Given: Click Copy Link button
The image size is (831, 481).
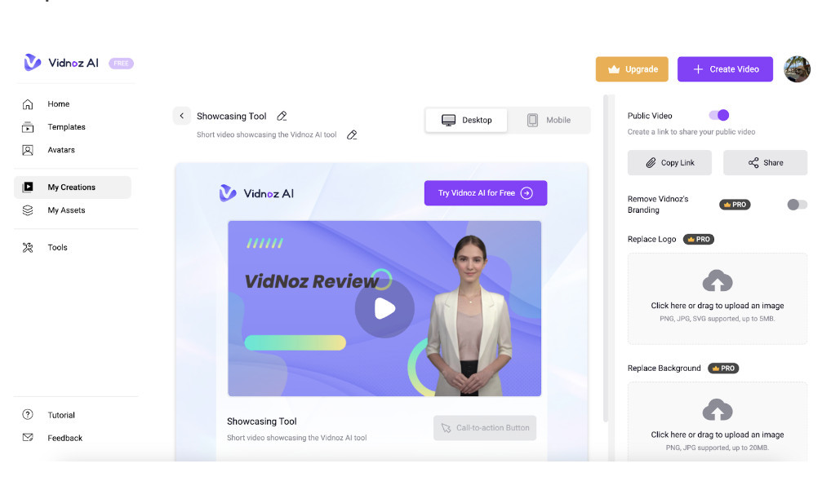Looking at the screenshot, I should pyautogui.click(x=670, y=163).
